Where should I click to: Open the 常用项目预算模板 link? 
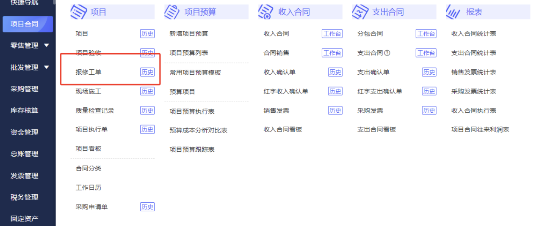[195, 73]
